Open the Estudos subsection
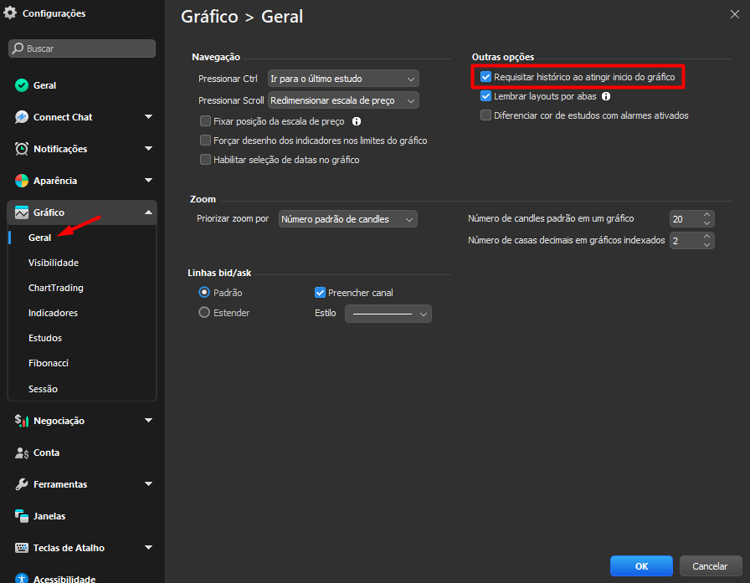Screen dimensions: 750x583 45,338
